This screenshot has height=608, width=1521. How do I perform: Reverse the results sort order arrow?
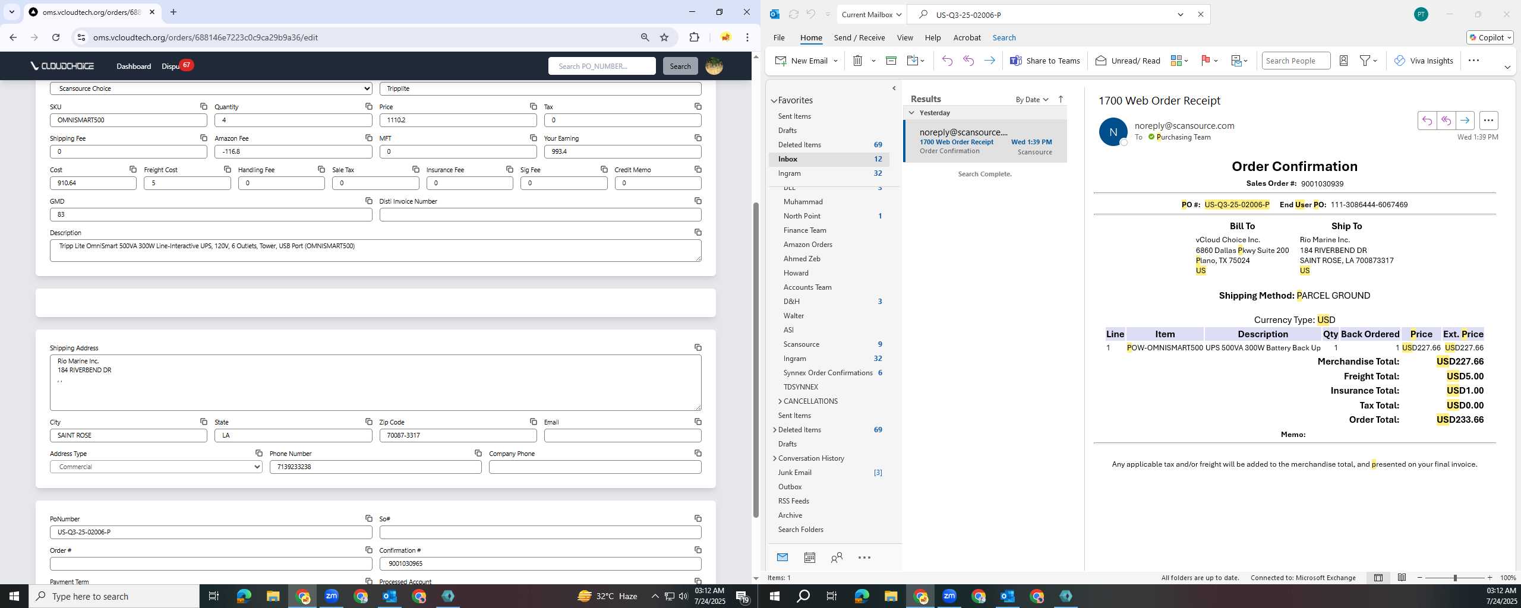click(1061, 100)
